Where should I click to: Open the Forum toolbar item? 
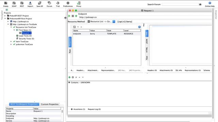(49, 4)
